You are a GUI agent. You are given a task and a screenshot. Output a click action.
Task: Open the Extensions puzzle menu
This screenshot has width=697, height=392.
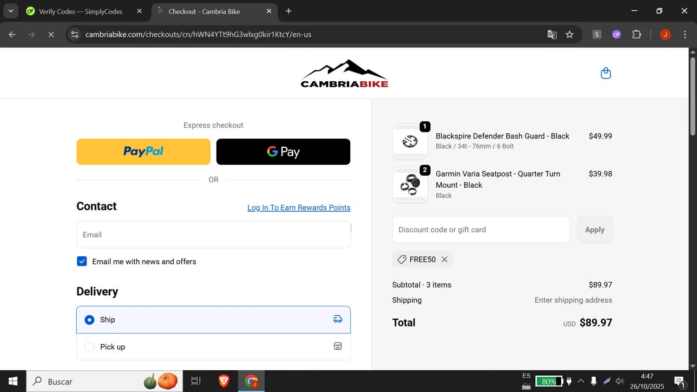[x=637, y=34]
